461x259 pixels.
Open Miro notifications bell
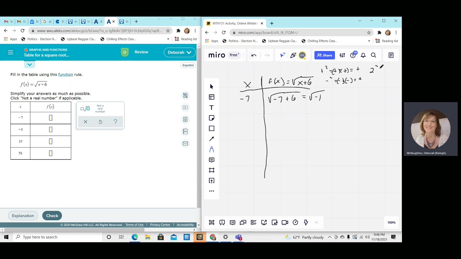pyautogui.click(x=363, y=55)
